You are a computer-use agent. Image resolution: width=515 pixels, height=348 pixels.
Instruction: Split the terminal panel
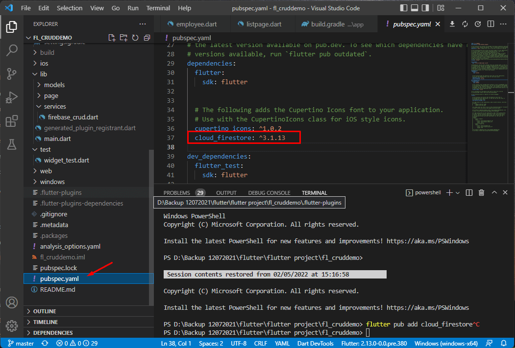point(469,193)
